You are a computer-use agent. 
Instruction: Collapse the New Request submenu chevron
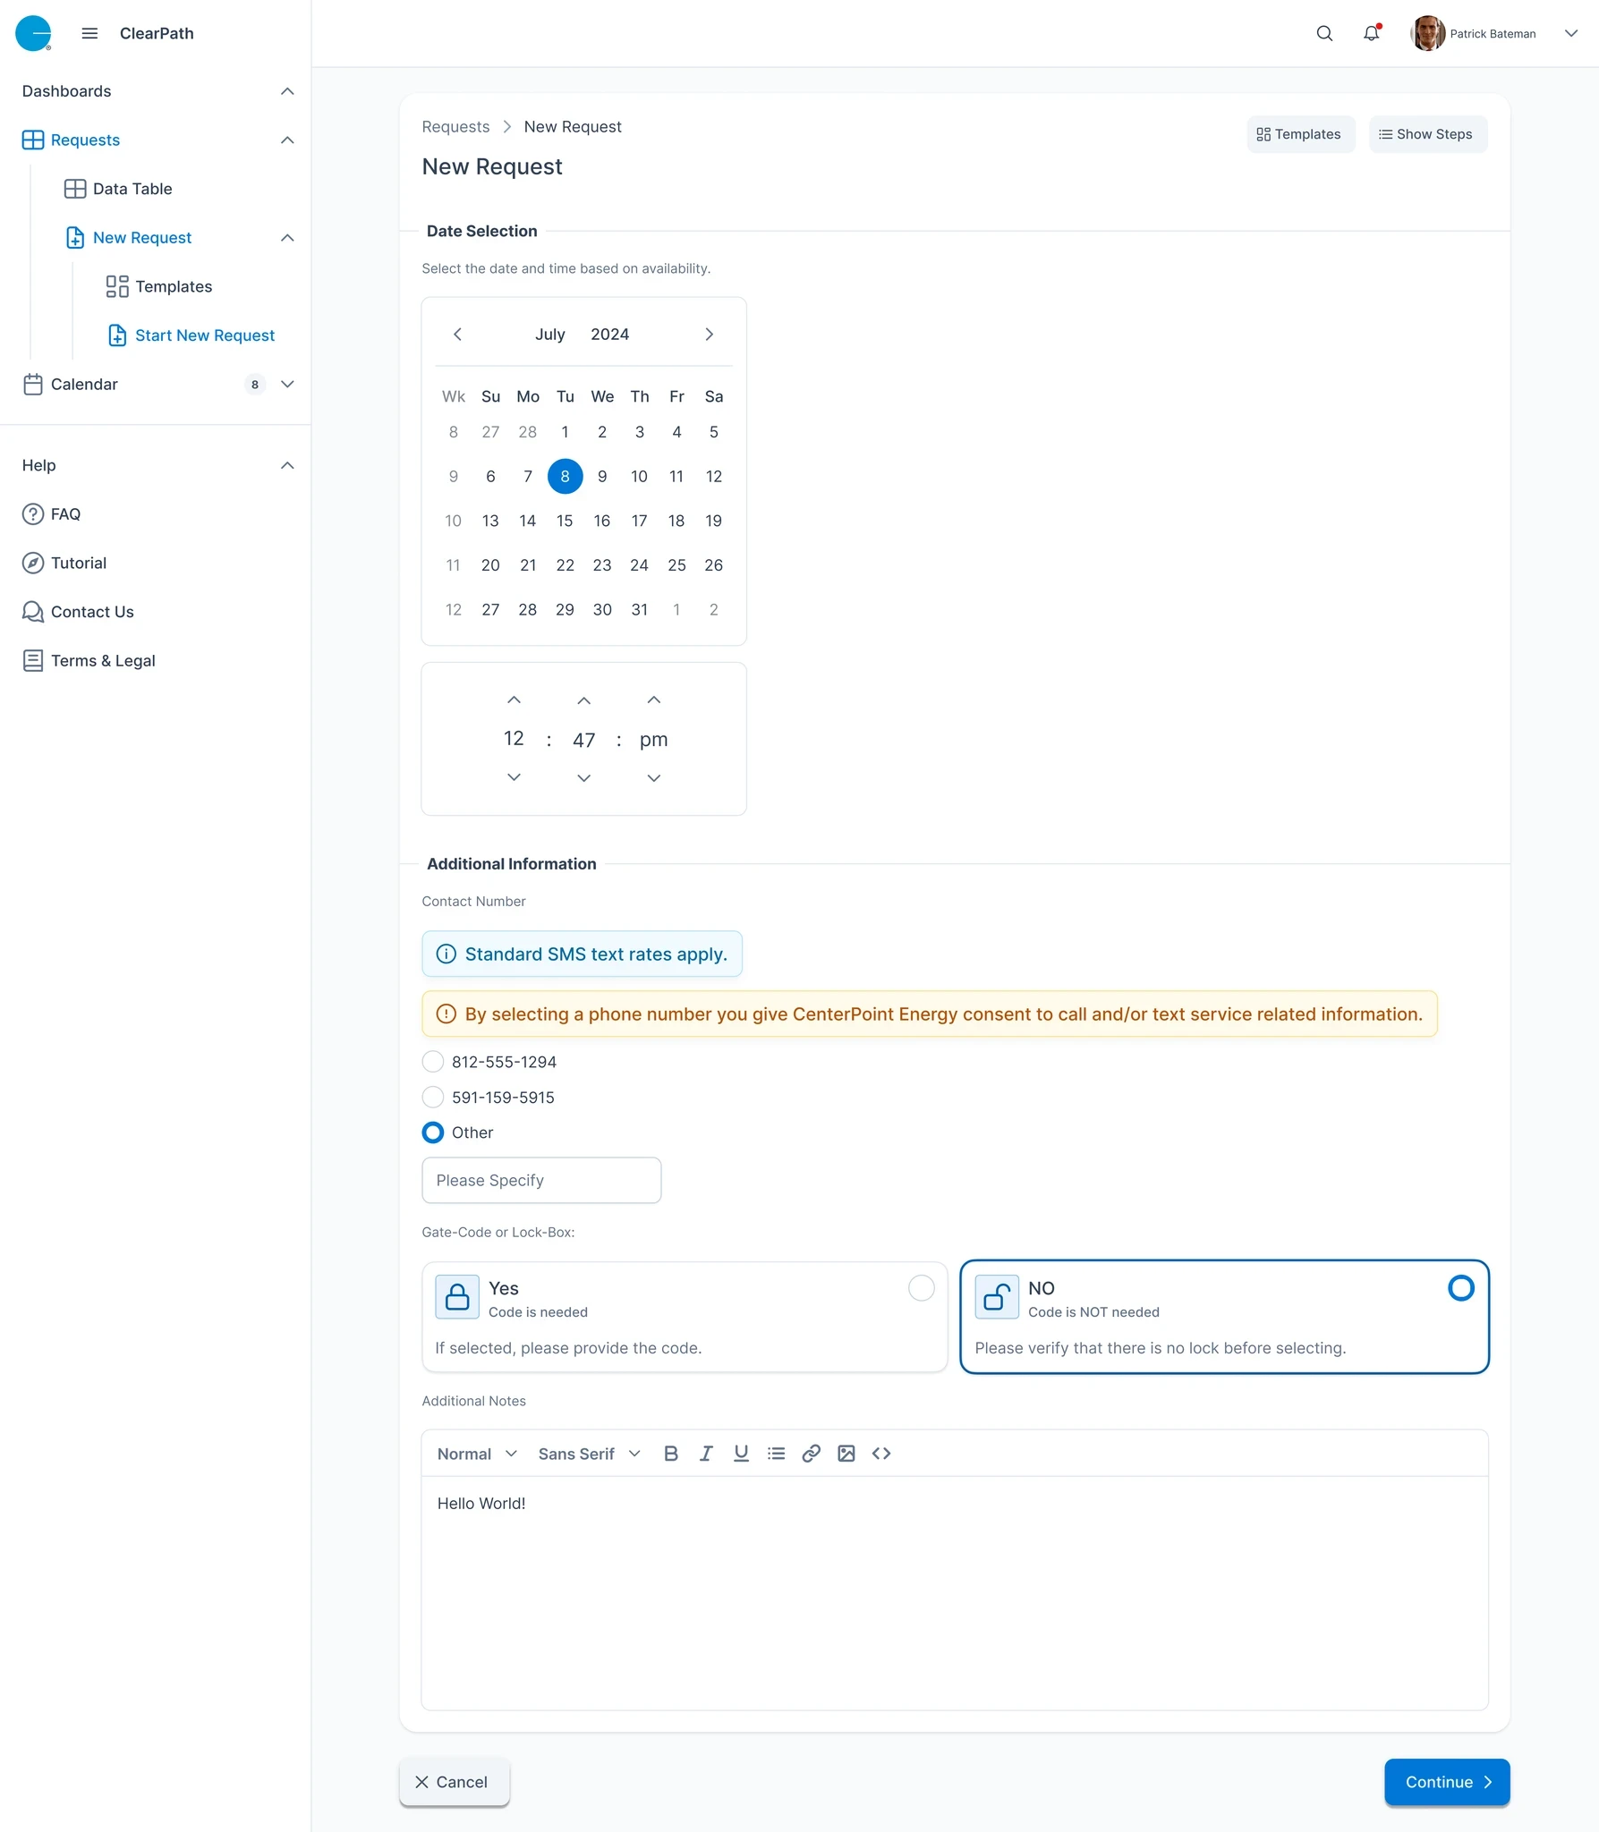click(287, 237)
